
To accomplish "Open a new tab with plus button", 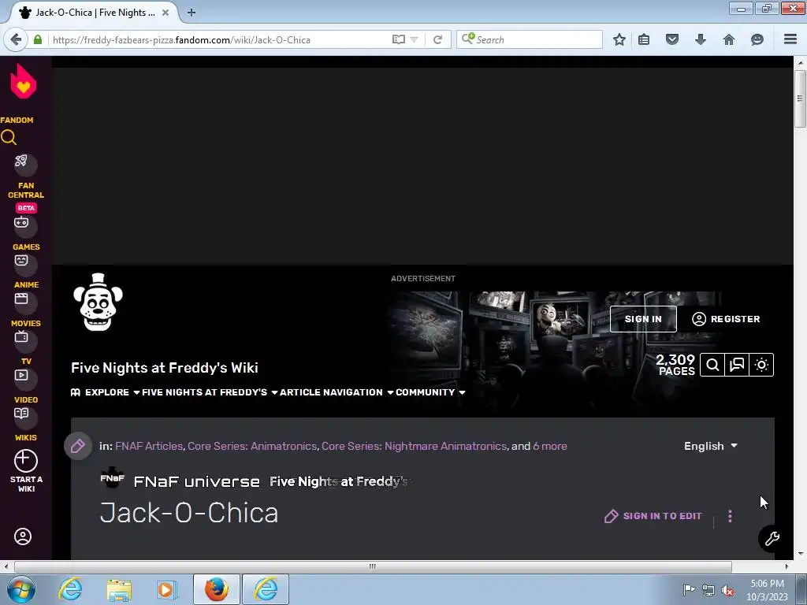I will [x=191, y=13].
